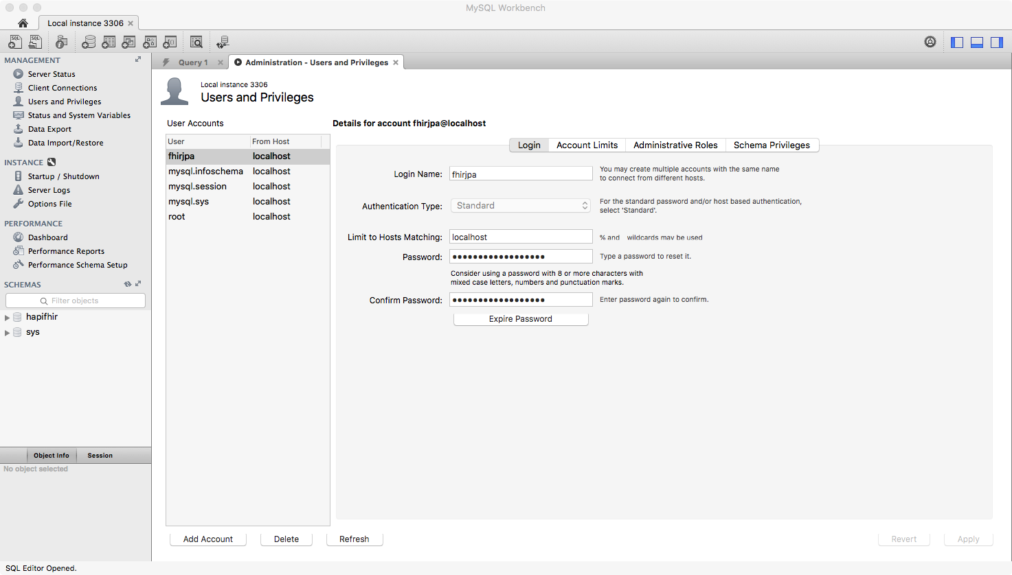
Task: Expand the sys schema tree
Action: pos(8,333)
